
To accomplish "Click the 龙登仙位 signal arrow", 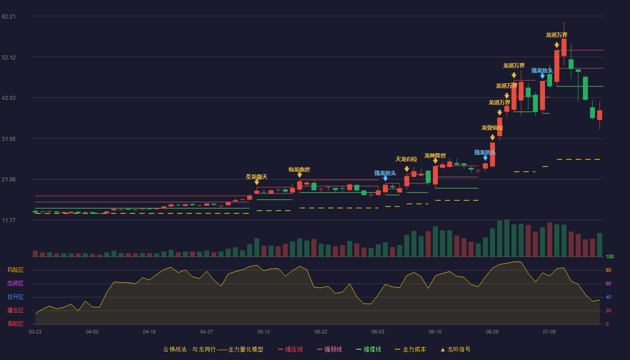I will [x=492, y=138].
